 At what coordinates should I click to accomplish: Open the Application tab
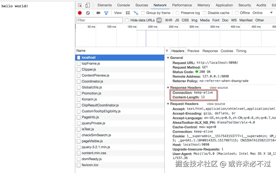(224, 5)
